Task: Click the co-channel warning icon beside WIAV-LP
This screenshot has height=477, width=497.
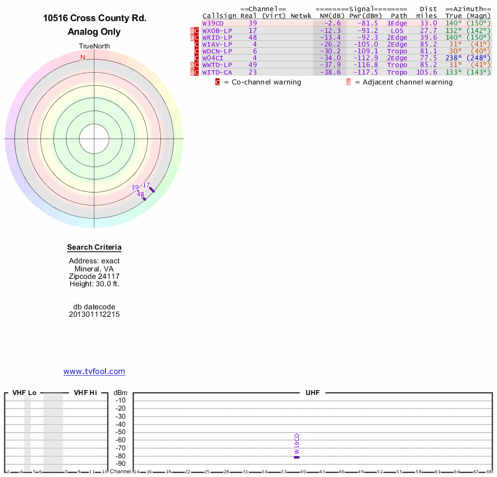Action: [x=197, y=44]
